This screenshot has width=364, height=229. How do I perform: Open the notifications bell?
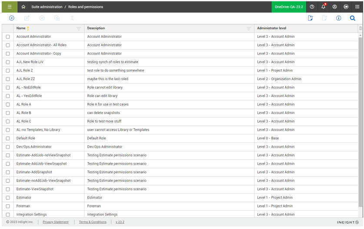coord(323,7)
